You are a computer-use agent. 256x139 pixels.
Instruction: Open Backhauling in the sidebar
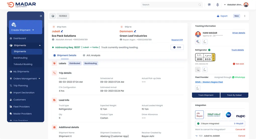tap(20, 58)
